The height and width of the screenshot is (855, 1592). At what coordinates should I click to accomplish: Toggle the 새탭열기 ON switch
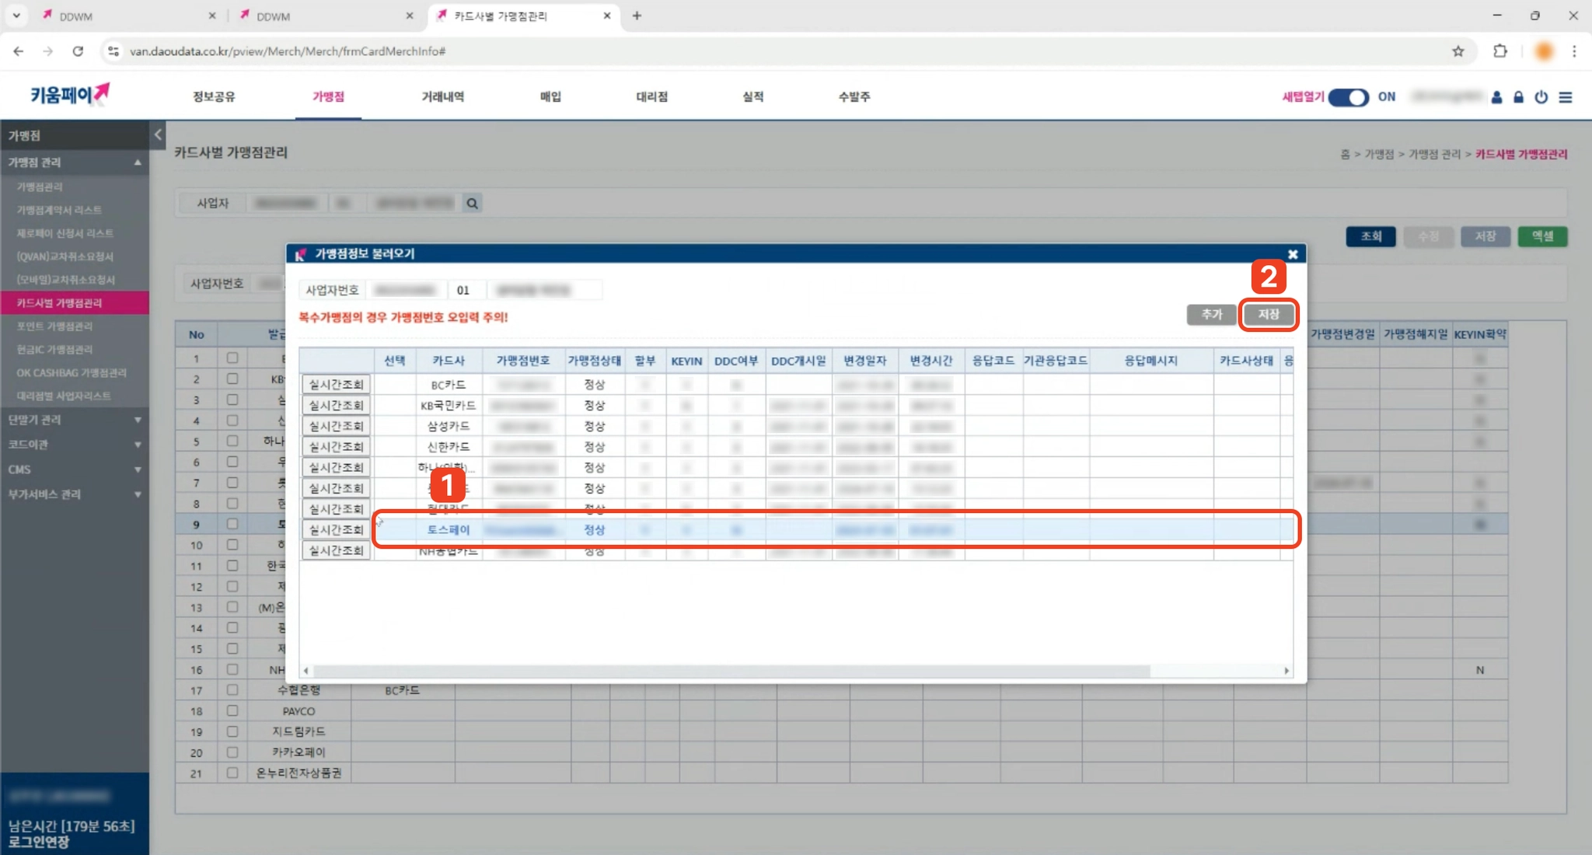tap(1348, 97)
